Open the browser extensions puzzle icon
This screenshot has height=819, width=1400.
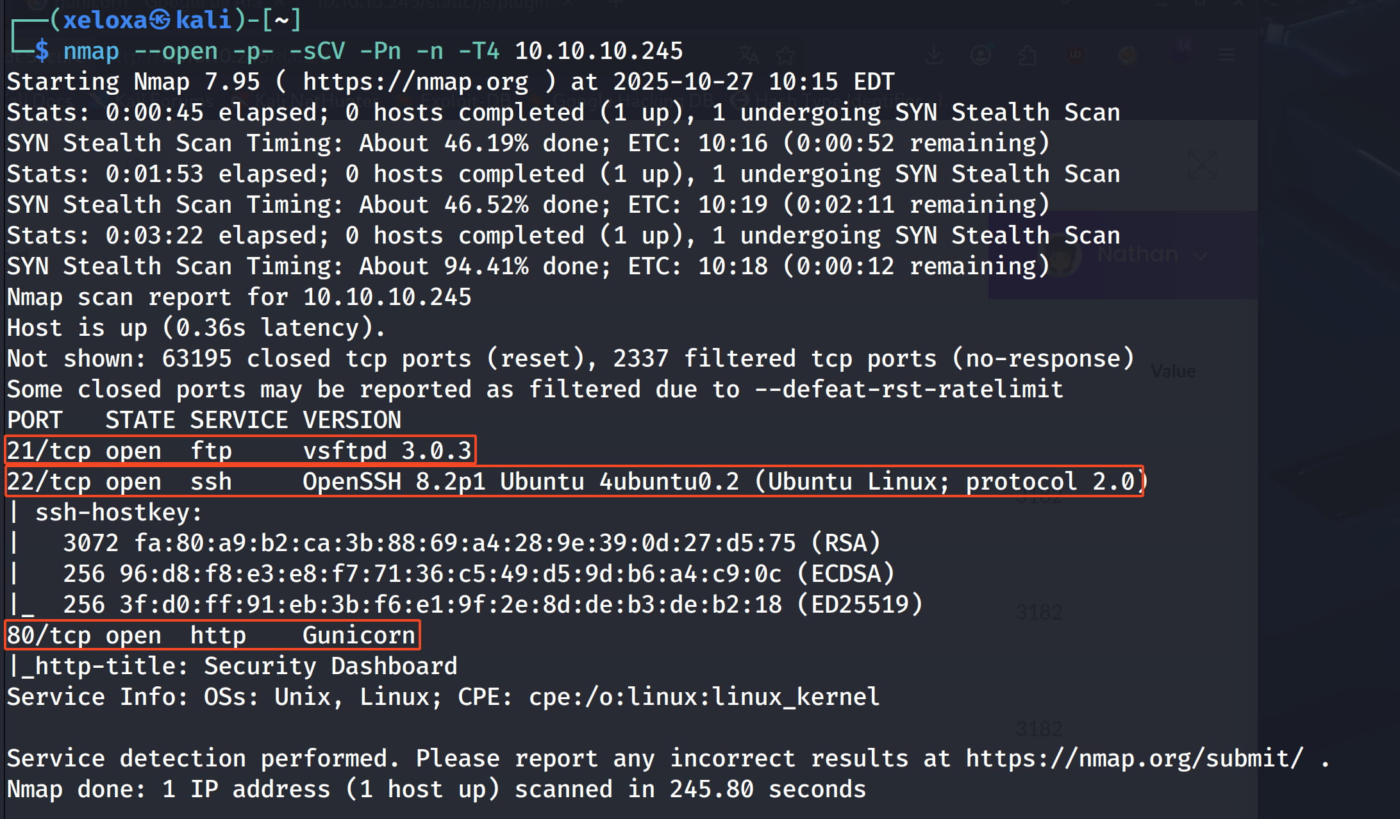pos(1028,56)
